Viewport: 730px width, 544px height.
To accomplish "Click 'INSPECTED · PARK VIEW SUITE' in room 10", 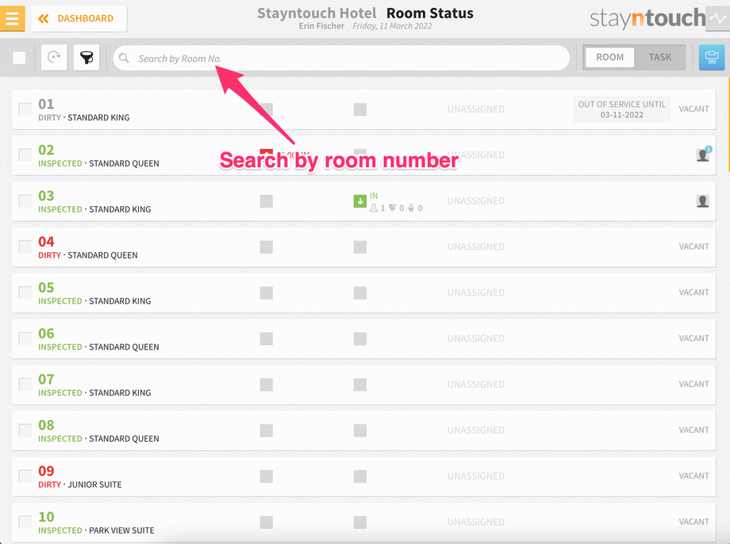I will pos(96,531).
